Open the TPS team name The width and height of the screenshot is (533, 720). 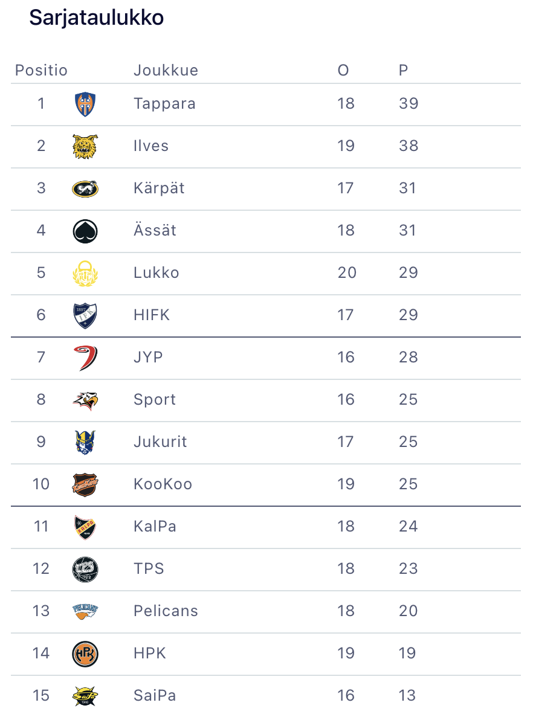(x=149, y=568)
